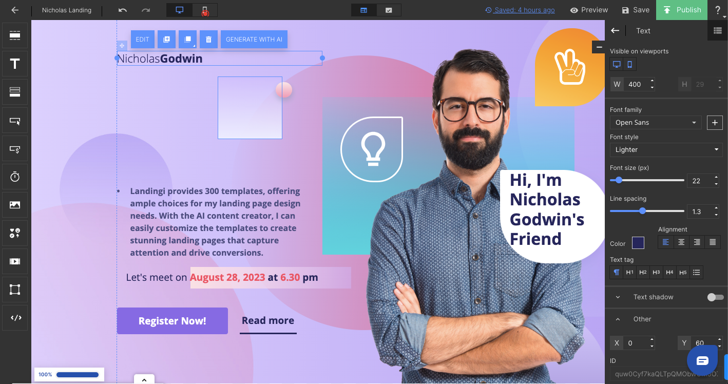Switch to desktop view in top bar
The image size is (728, 384).
[180, 10]
